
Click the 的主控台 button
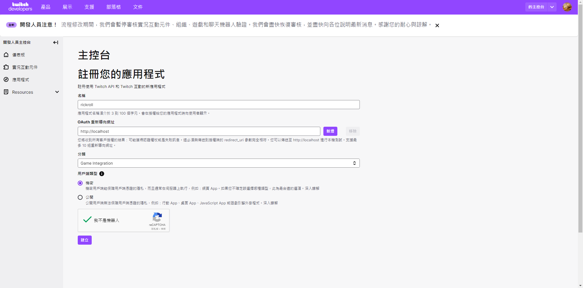pyautogui.click(x=536, y=7)
